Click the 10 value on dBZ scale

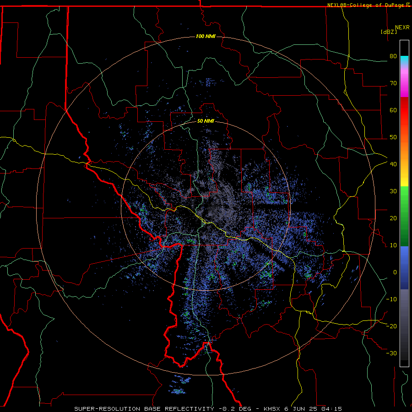[x=393, y=245]
